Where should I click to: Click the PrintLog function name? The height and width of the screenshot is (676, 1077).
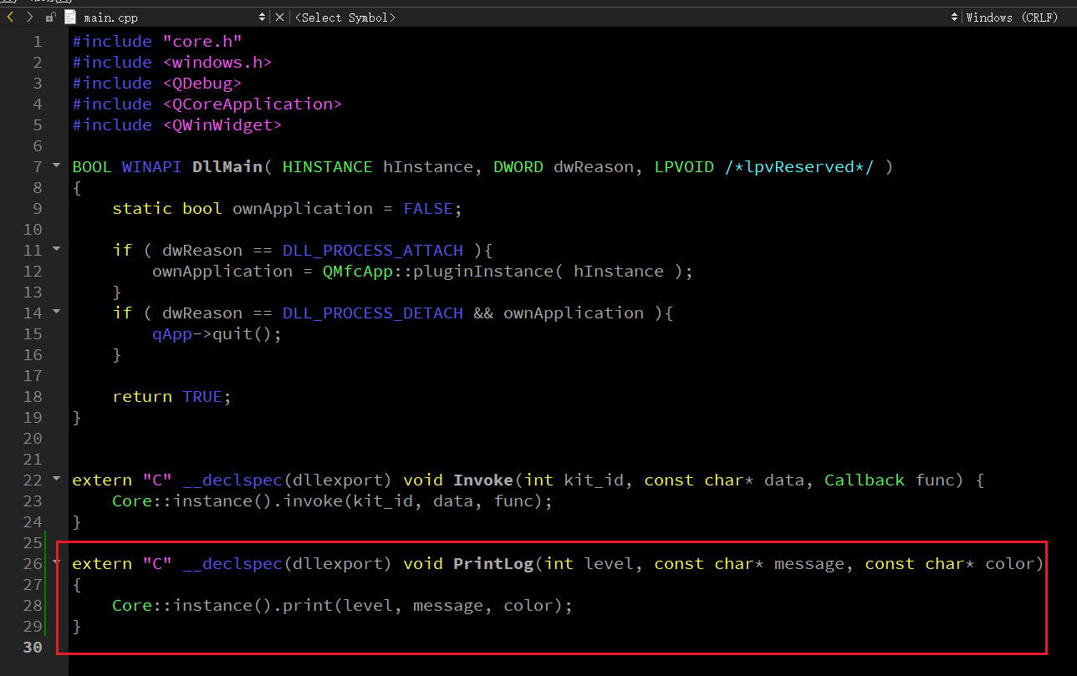click(x=493, y=564)
